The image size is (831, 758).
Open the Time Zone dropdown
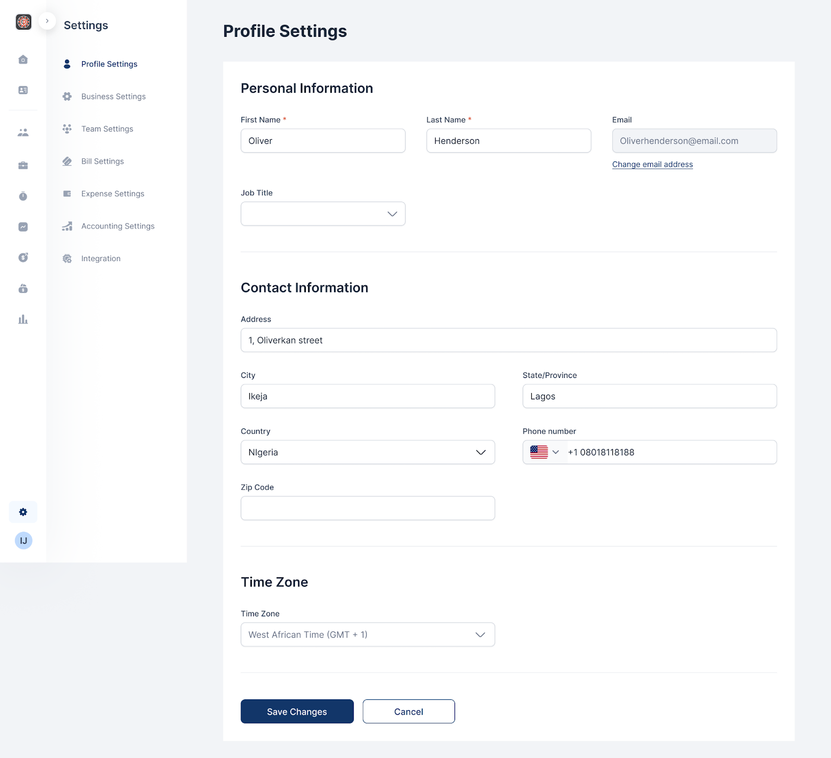[x=367, y=634]
